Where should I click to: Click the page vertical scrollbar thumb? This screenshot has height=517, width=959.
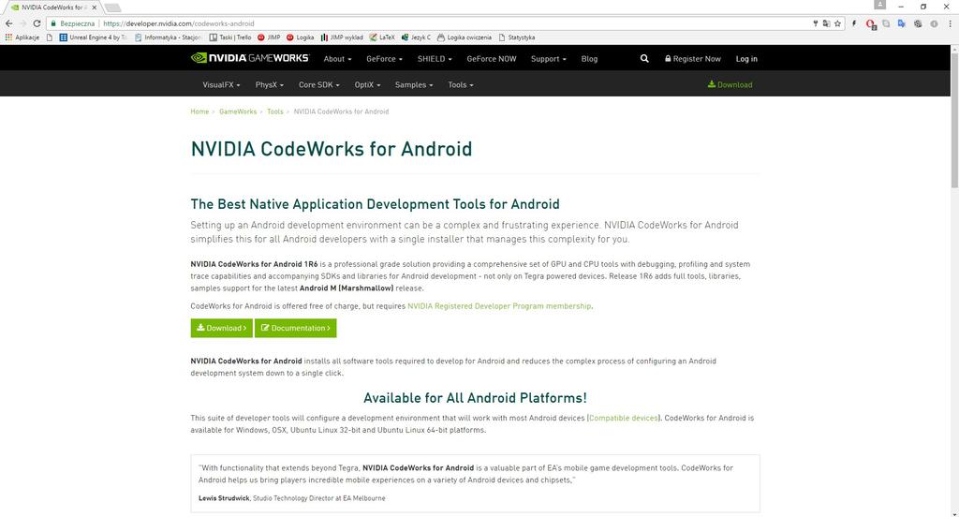(x=954, y=121)
